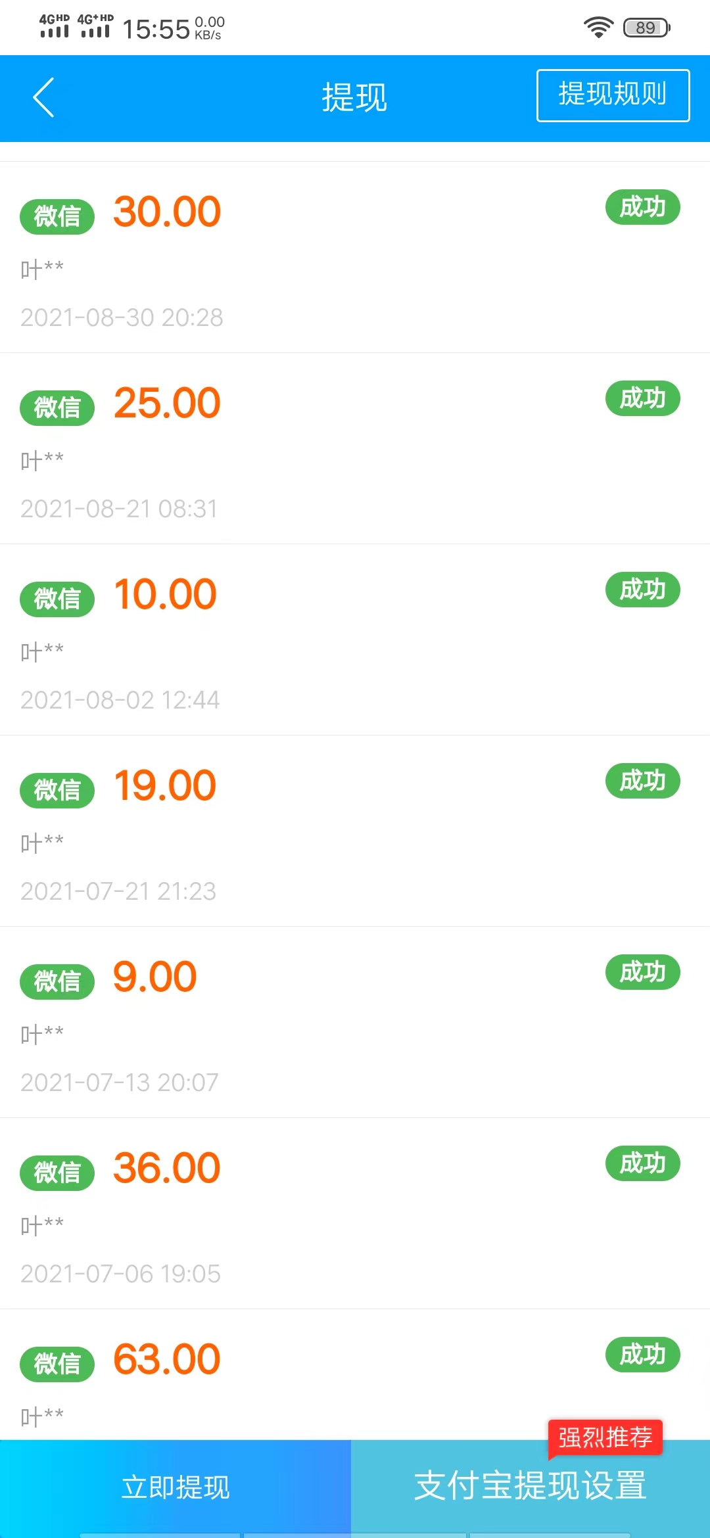
Task: Tap 成功 status badge for 63.00 withdrawal
Action: [642, 1355]
